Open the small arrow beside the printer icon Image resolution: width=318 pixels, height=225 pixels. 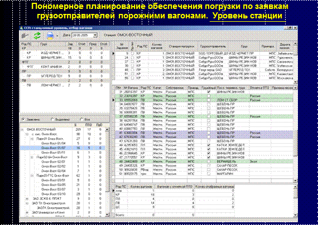click(x=57, y=36)
